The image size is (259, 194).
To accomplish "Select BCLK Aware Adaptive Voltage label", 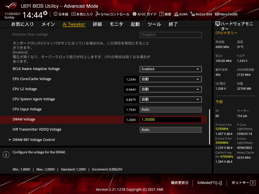I will [36, 69].
